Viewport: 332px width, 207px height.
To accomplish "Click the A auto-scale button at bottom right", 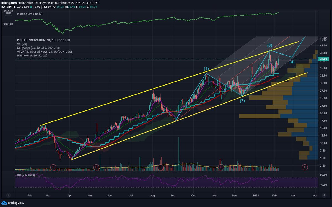I will coord(324,195).
